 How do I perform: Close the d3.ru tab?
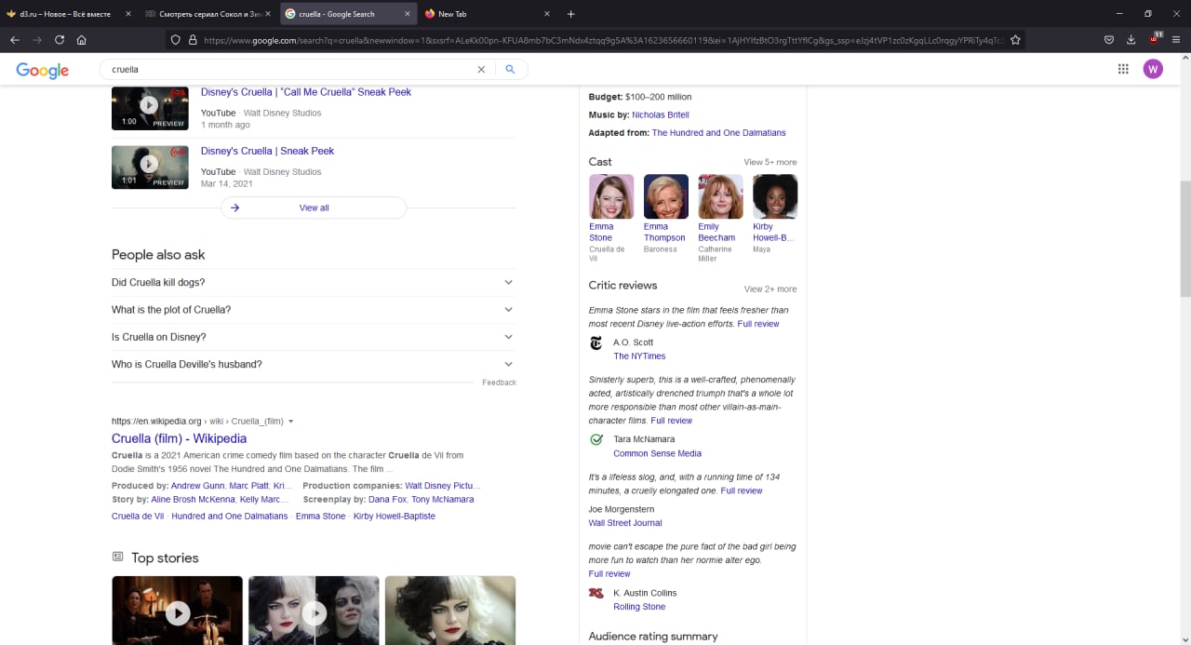pyautogui.click(x=128, y=14)
